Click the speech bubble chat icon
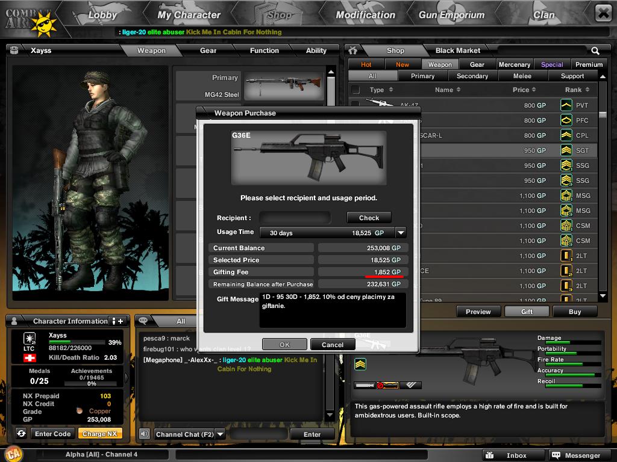The width and height of the screenshot is (617, 462). coord(143,321)
